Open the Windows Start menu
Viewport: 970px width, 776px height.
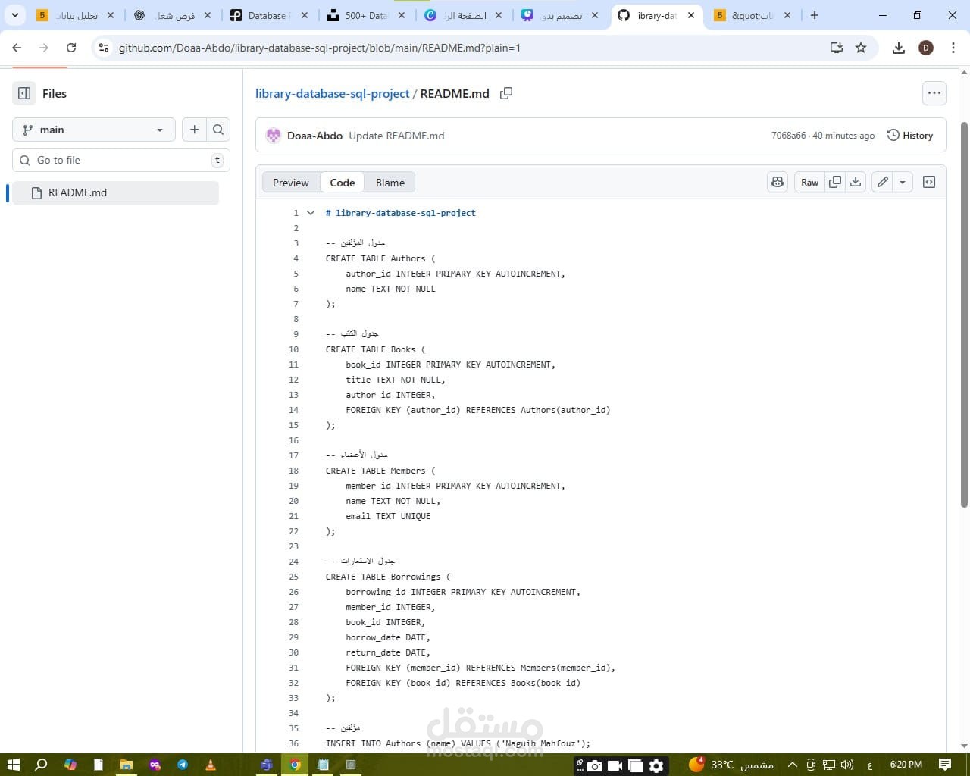tap(13, 765)
